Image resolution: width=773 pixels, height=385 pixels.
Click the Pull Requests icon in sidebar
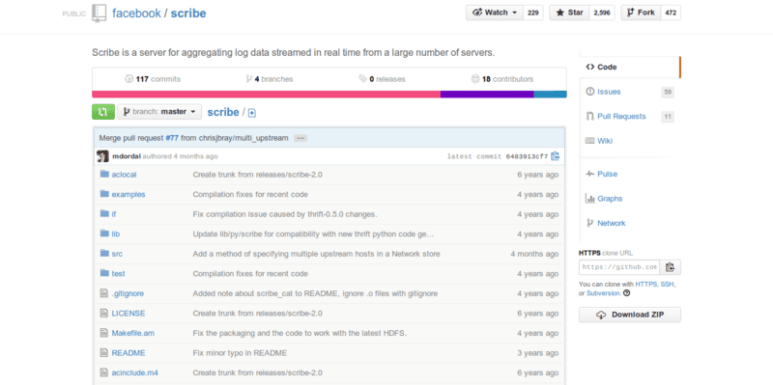[x=589, y=116]
